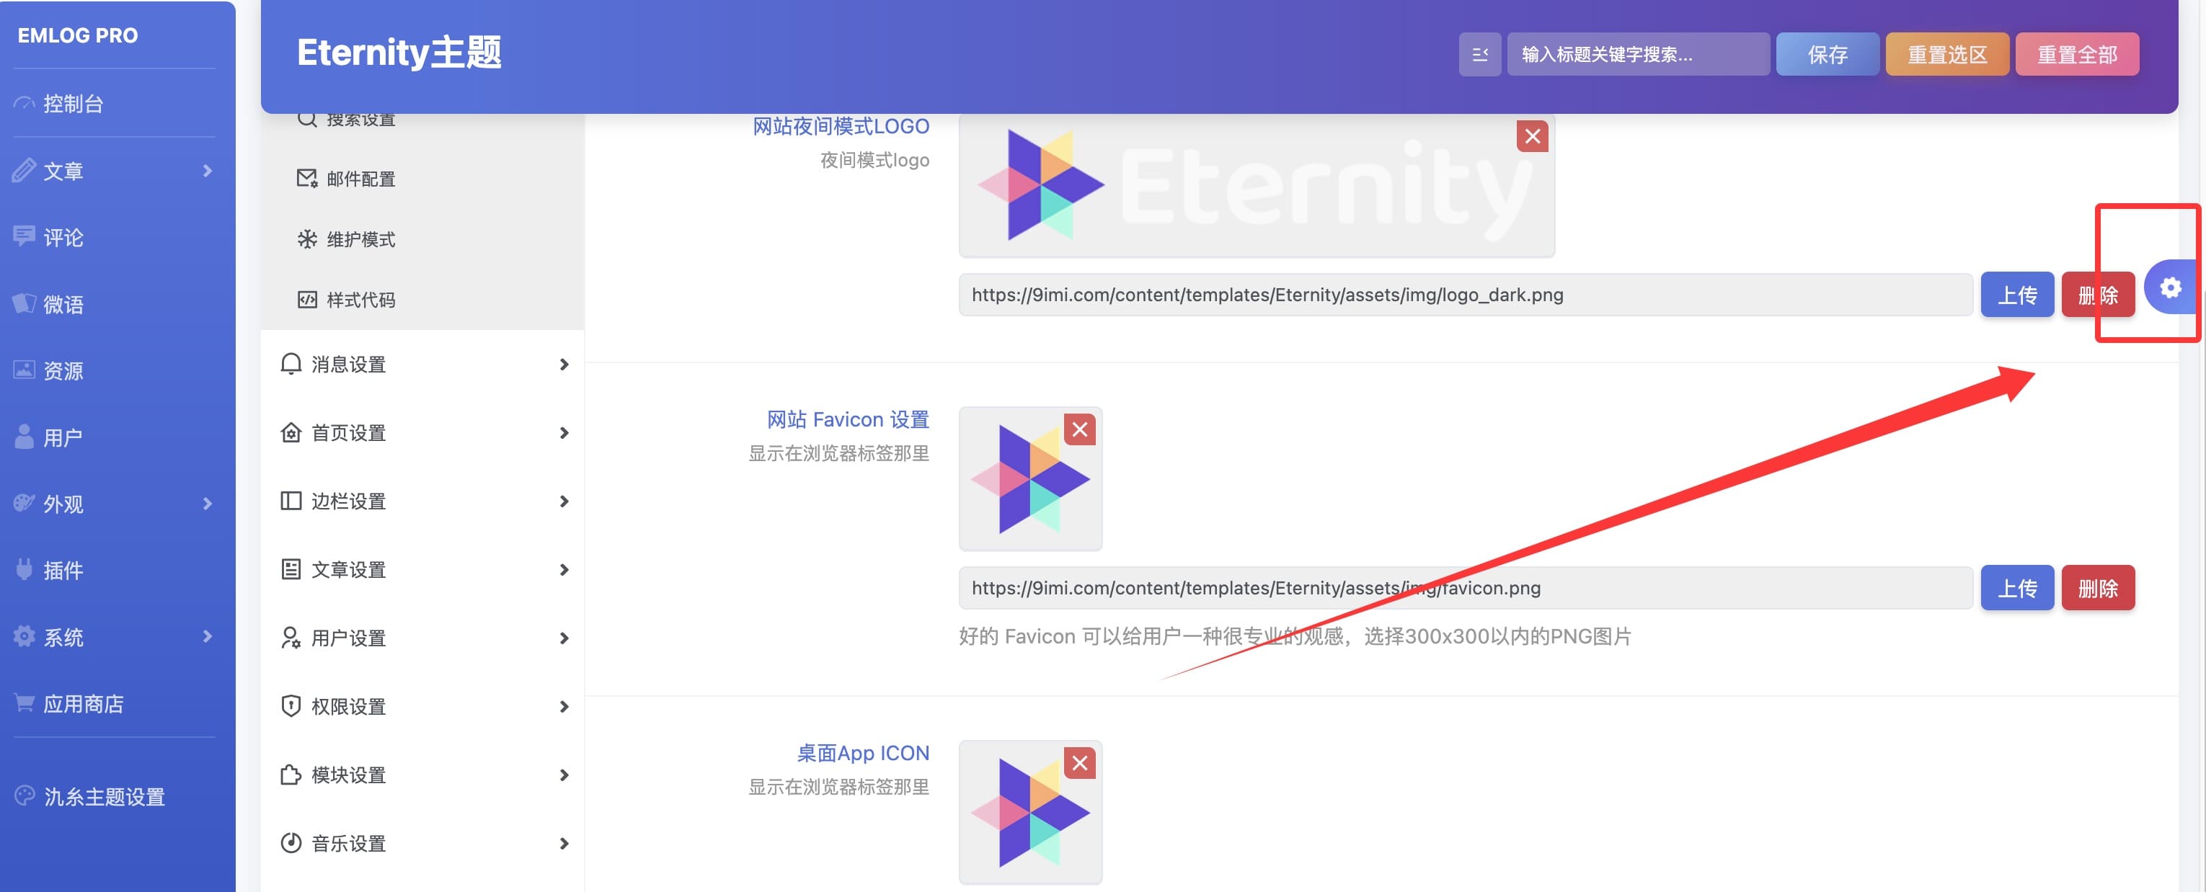This screenshot has width=2206, height=892.
Task: Focus the title keyword search field
Action: tap(1636, 55)
